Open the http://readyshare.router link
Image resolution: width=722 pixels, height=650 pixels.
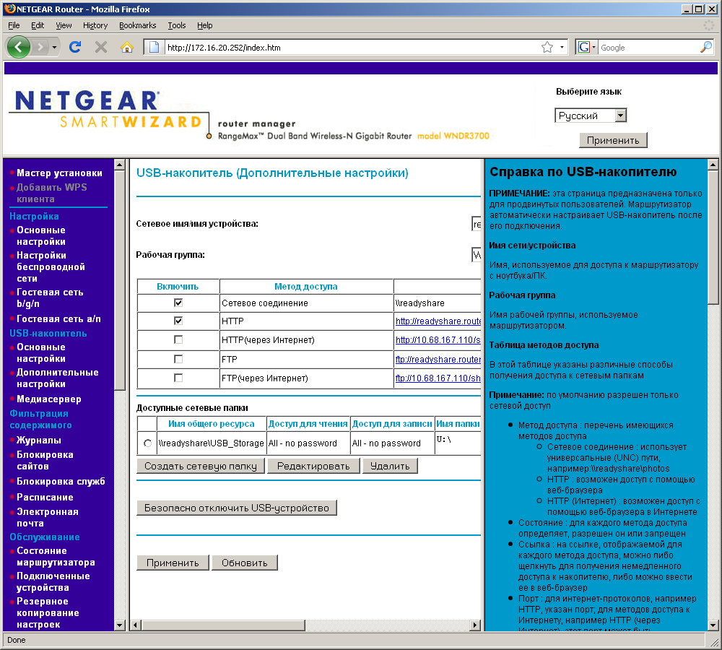coord(438,321)
